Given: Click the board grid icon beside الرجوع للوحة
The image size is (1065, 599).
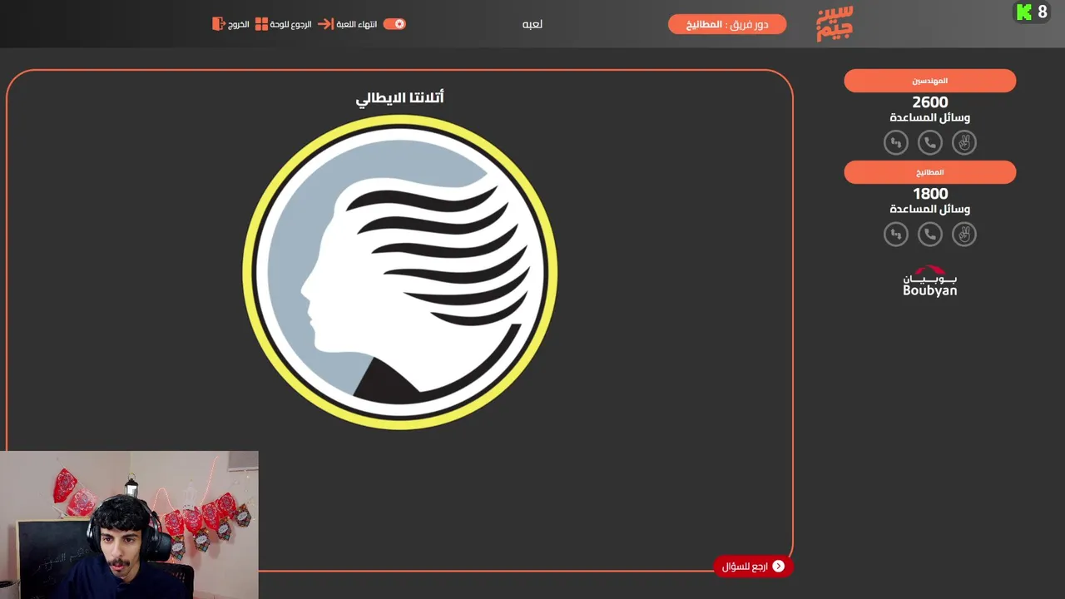Looking at the screenshot, I should [261, 24].
